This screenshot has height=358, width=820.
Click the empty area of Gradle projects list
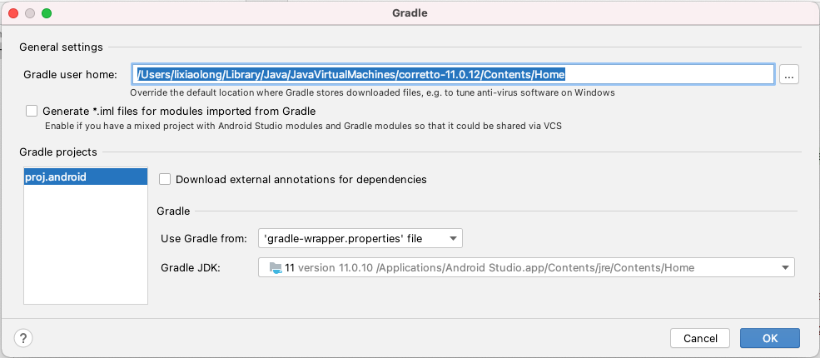pos(86,244)
